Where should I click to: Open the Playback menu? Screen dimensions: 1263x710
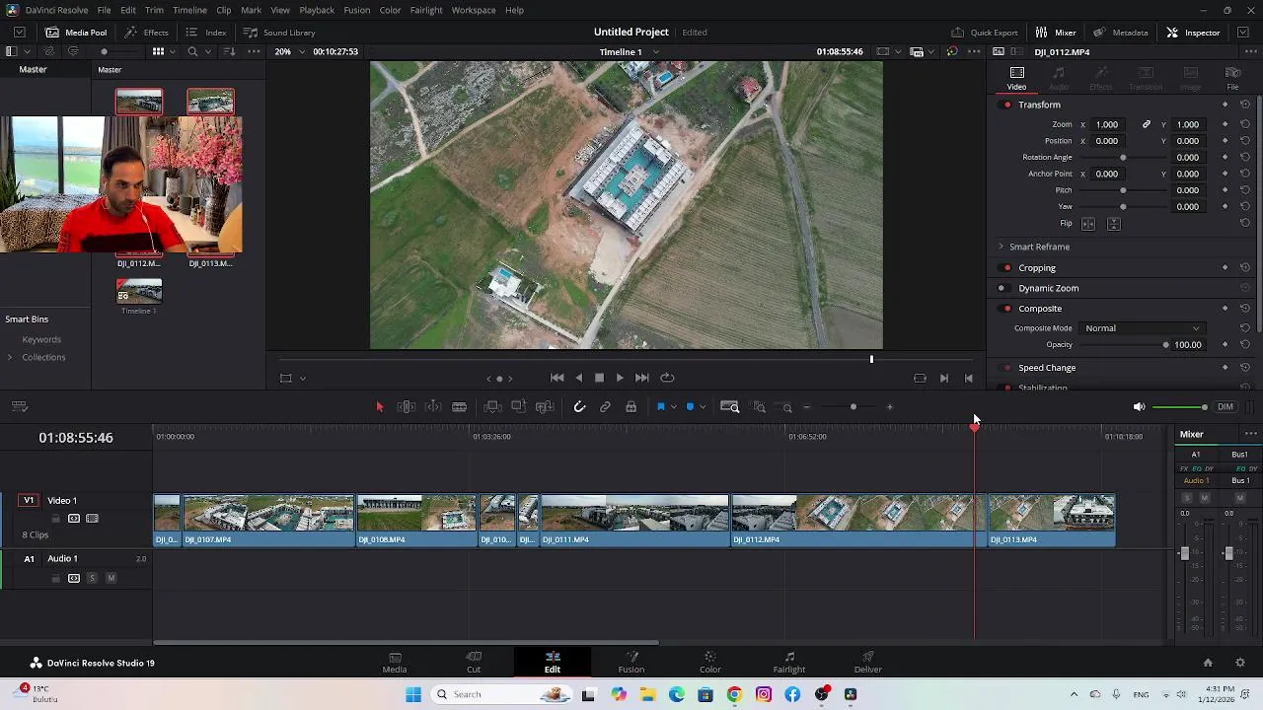(x=317, y=10)
